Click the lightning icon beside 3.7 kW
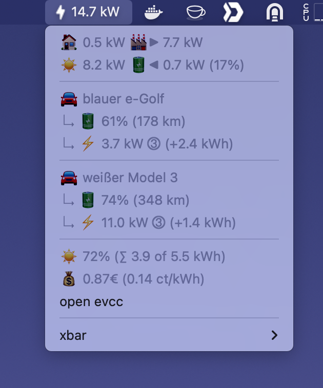Viewport: 323px width, 388px height. [88, 143]
